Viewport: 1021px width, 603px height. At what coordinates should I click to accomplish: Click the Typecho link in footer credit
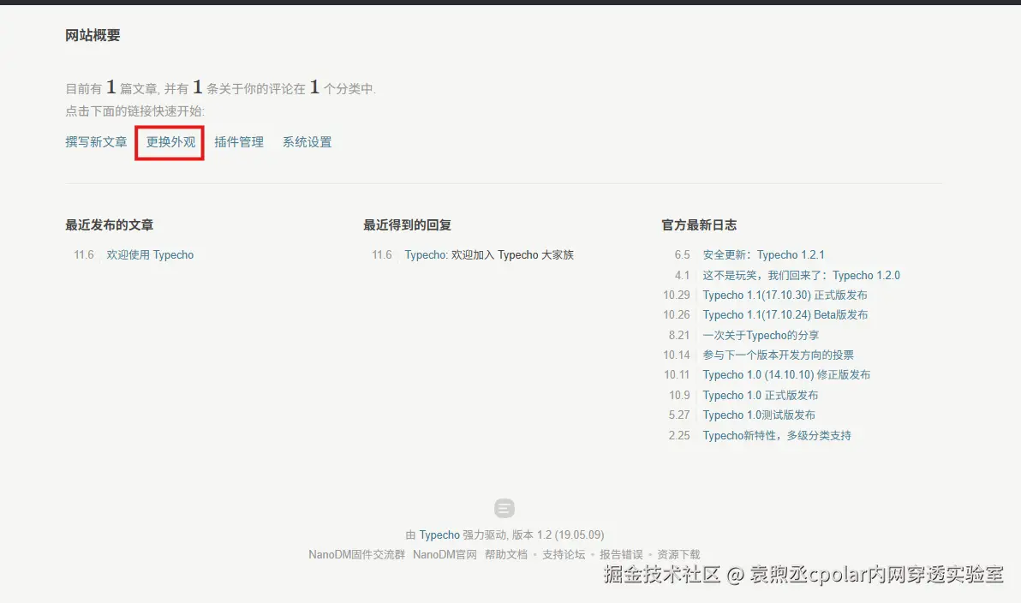[439, 534]
